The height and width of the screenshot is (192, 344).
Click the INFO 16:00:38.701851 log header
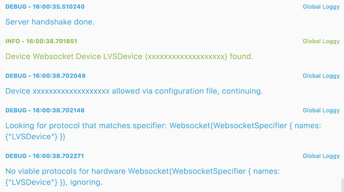point(41,41)
